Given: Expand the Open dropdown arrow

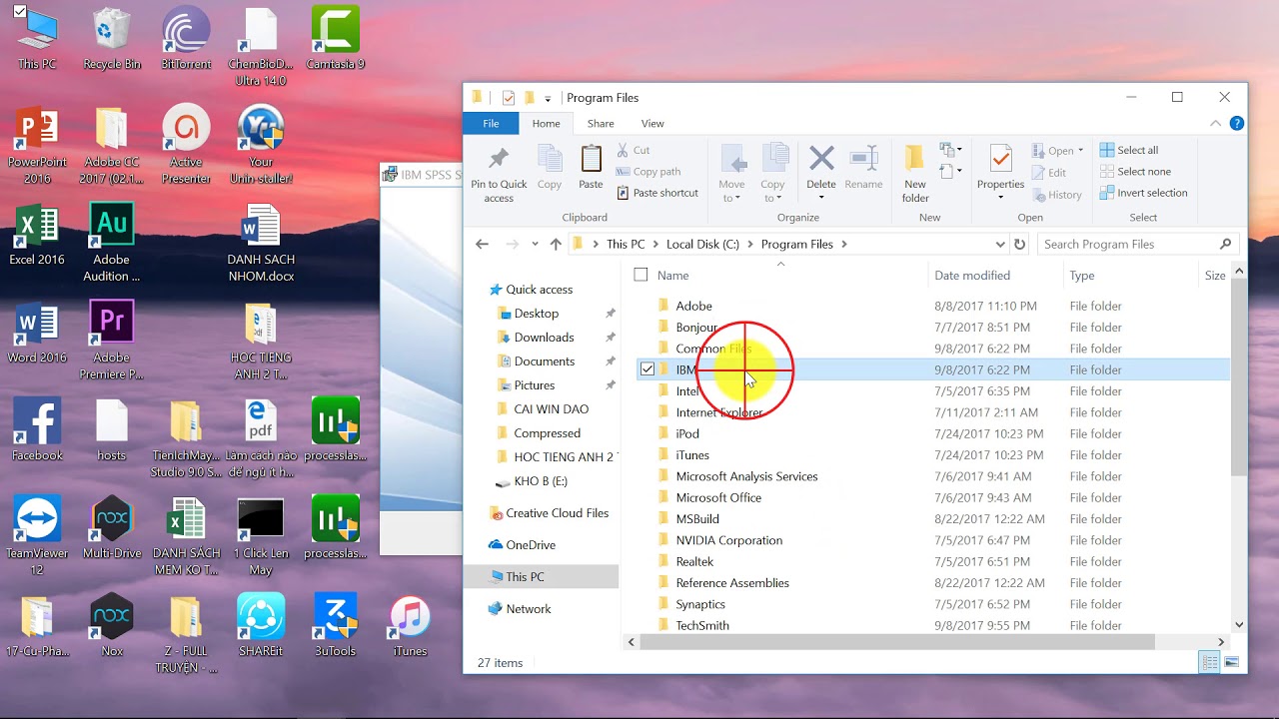Looking at the screenshot, I should click(x=1080, y=152).
